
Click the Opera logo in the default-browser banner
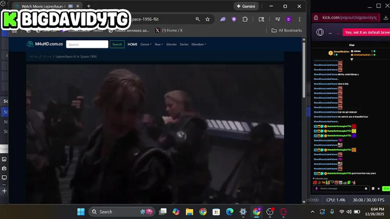[x=320, y=32]
